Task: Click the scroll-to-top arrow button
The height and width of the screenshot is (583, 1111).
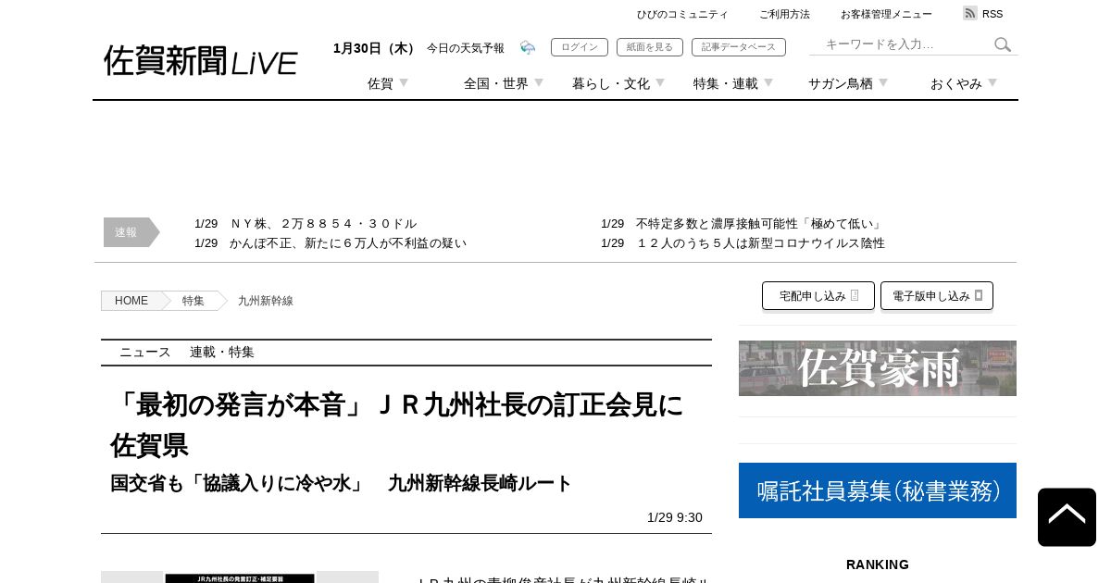Action: (x=1067, y=517)
